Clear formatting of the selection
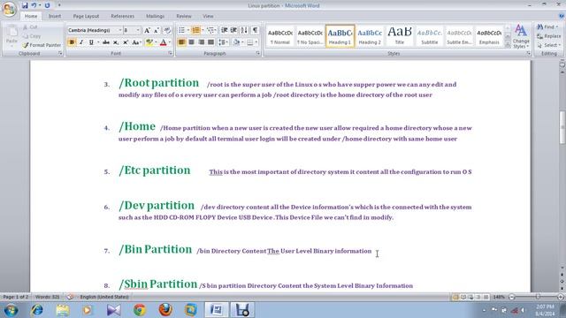 167,30
